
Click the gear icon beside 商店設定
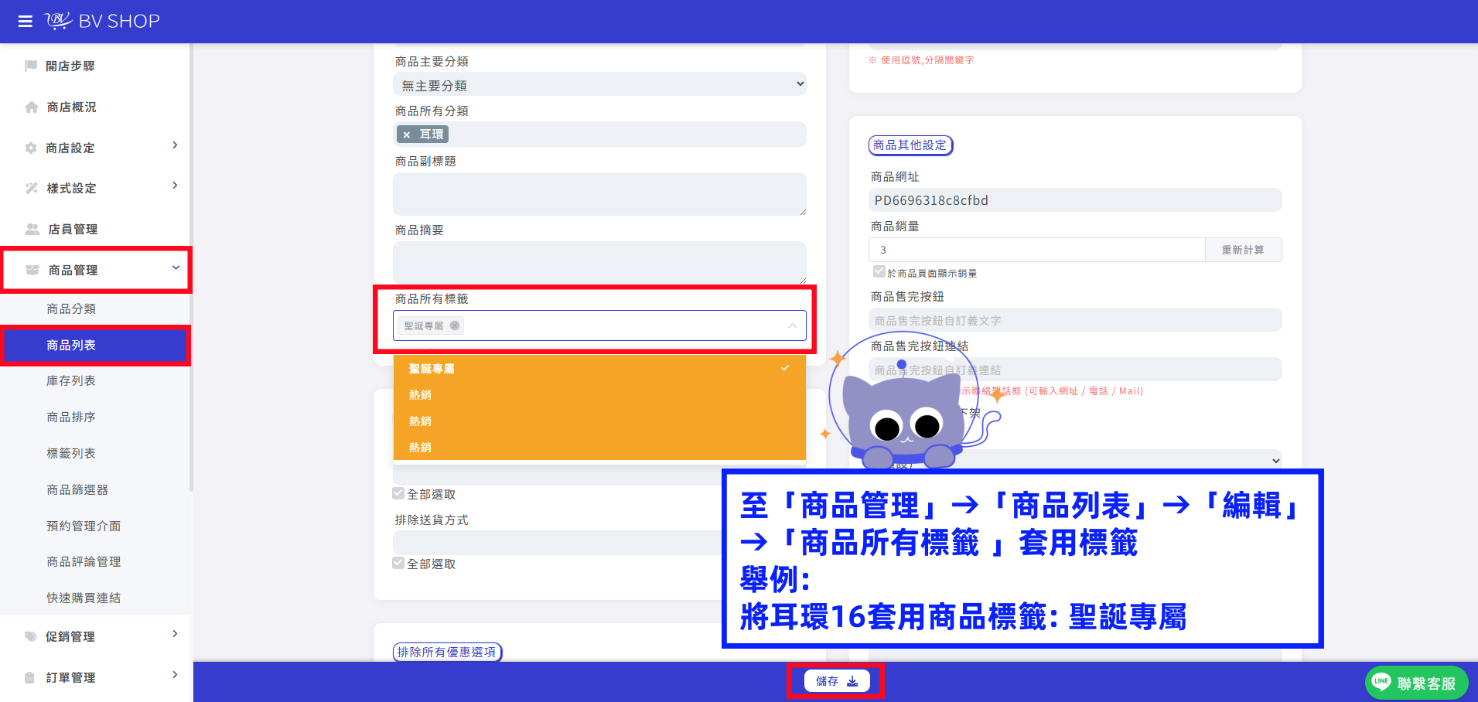[31, 148]
